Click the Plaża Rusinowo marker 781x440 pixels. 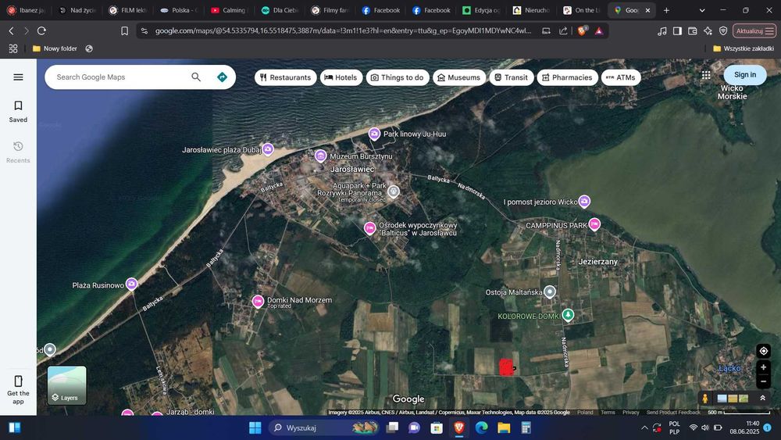pyautogui.click(x=131, y=284)
